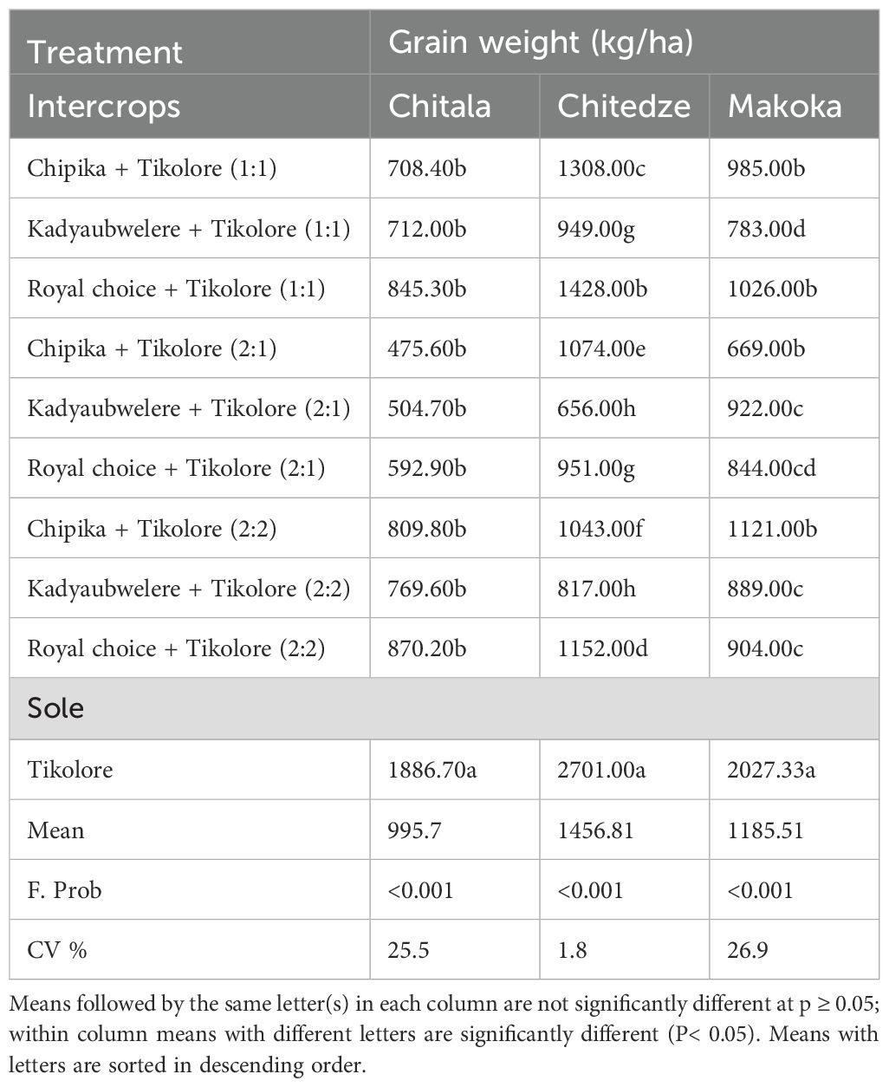The height and width of the screenshot is (1087, 889).
Task: Click the Intercrops subheader cell
Action: click(x=104, y=106)
